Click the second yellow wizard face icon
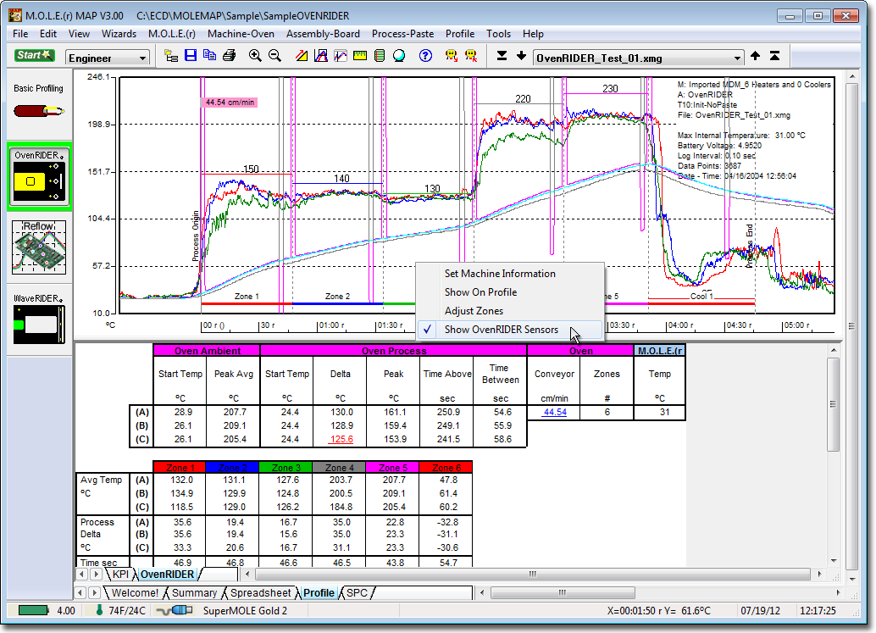This screenshot has height=633, width=876. (x=471, y=55)
